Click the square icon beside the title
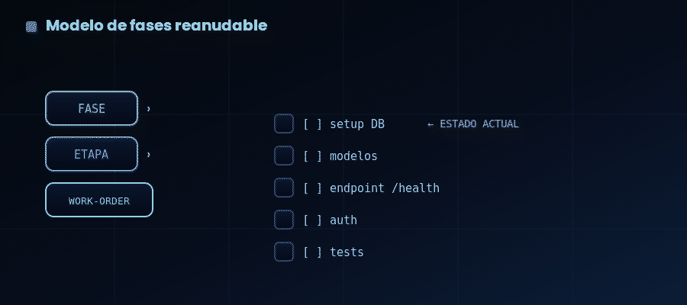The image size is (687, 305). (31, 27)
